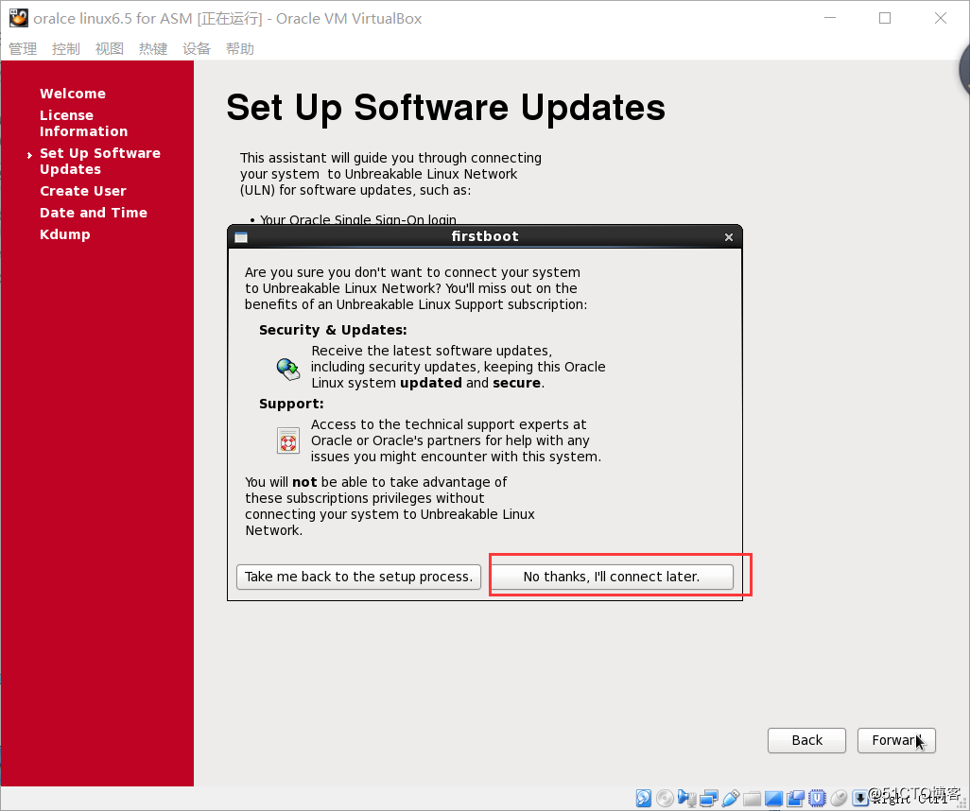
Task: Click the Support lifebuoy icon
Action: tap(287, 441)
